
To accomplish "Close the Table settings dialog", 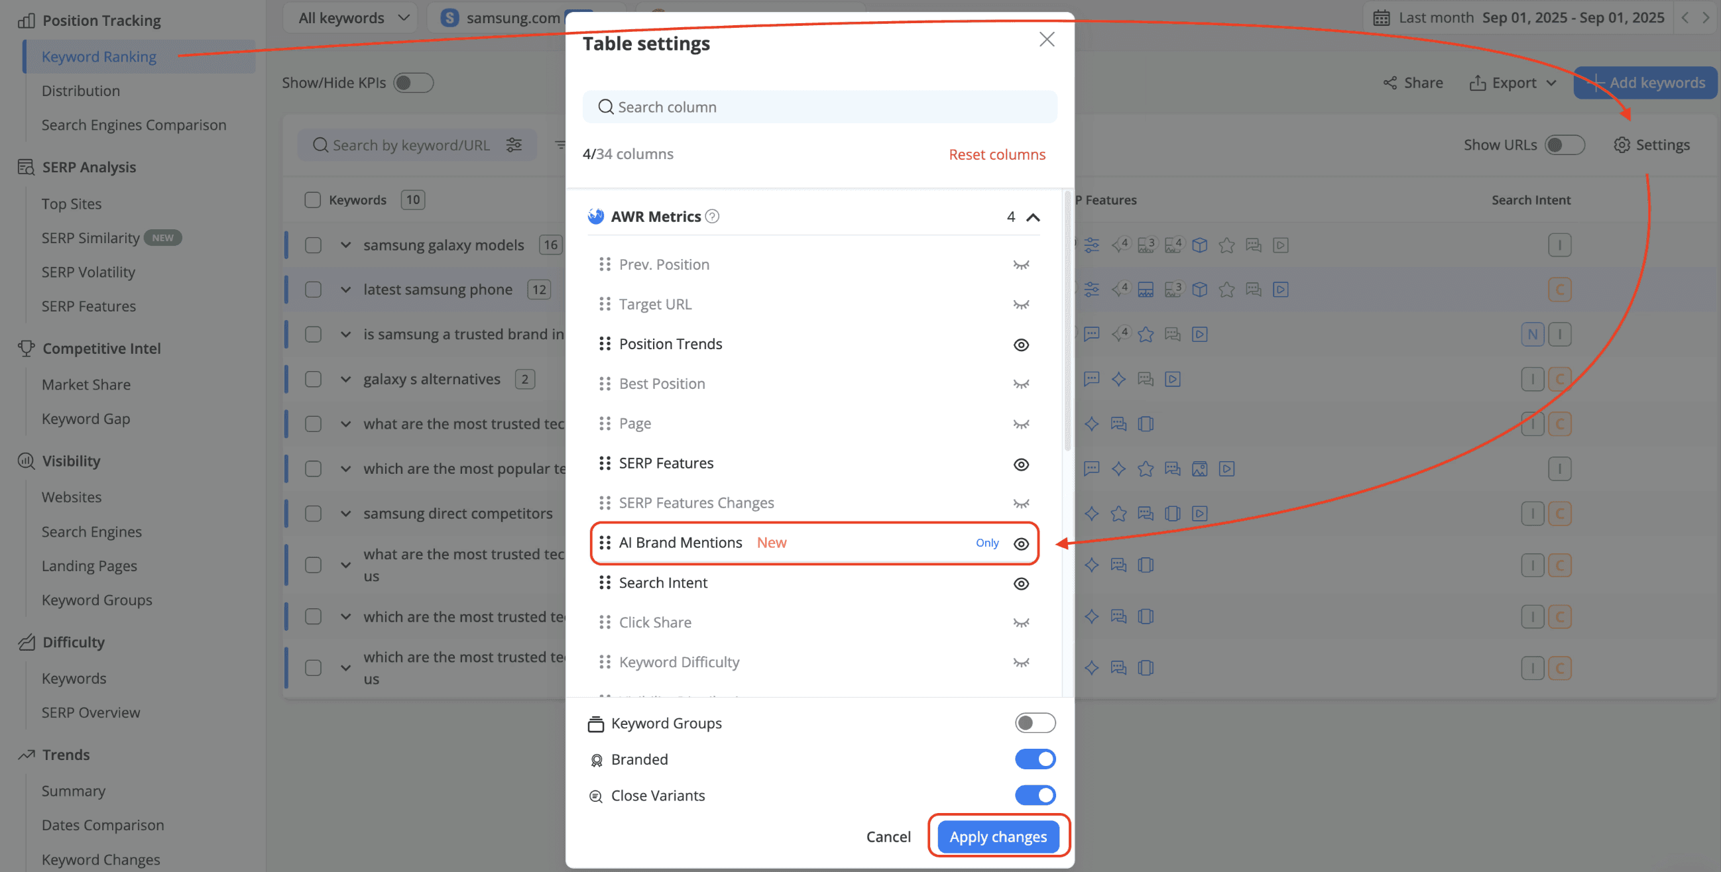I will [1046, 39].
